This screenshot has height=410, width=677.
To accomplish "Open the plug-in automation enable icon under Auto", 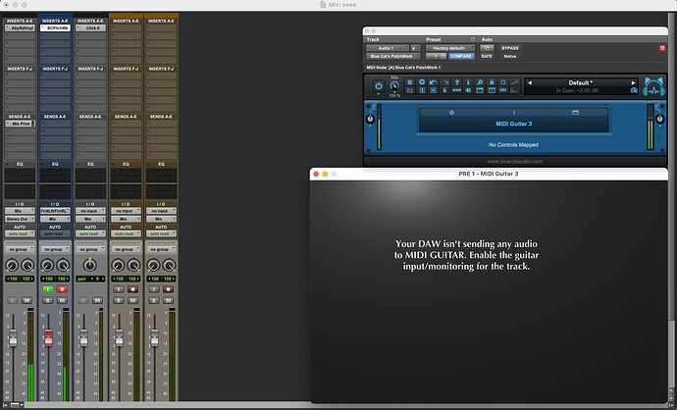I will point(487,48).
